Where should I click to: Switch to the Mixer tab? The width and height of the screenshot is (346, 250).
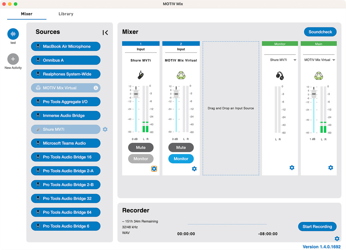(27, 14)
